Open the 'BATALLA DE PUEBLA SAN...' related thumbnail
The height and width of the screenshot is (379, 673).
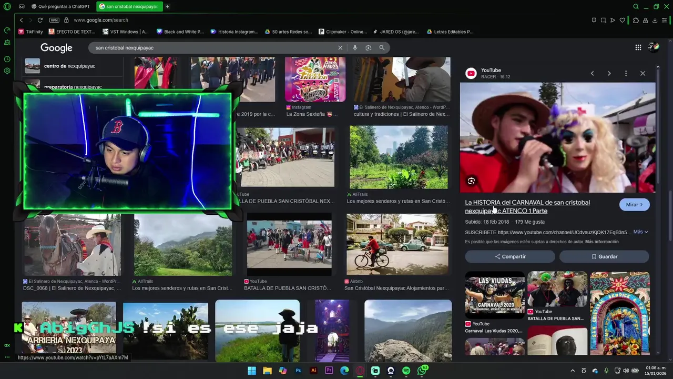click(x=557, y=289)
